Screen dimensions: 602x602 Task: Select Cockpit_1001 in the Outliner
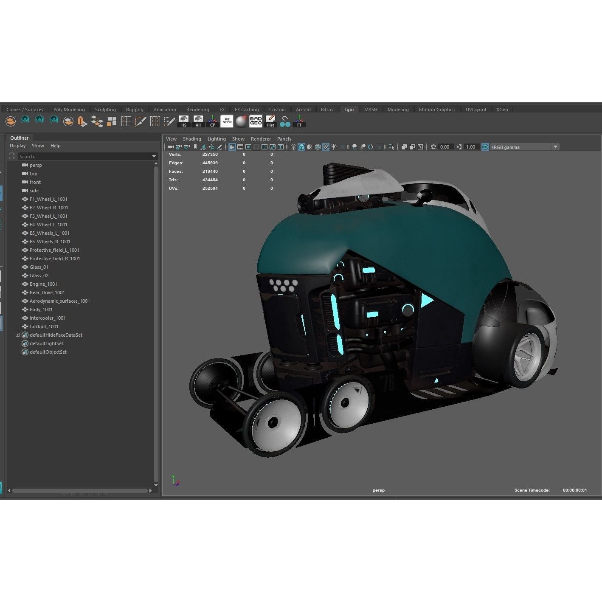pos(44,326)
